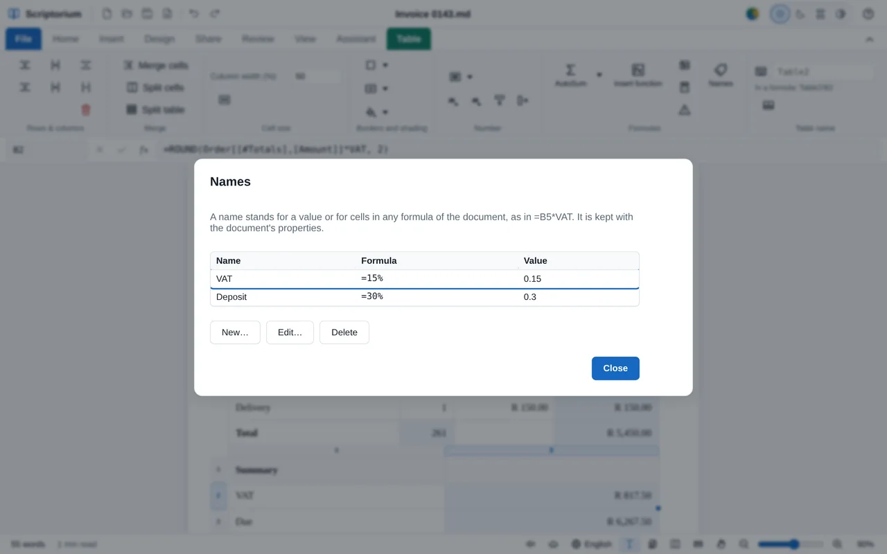Click the save icon in title bar
The width and height of the screenshot is (887, 554).
pyautogui.click(x=147, y=14)
